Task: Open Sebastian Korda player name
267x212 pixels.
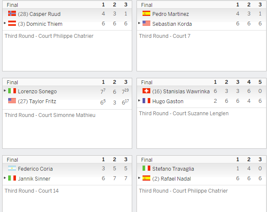Action: pyautogui.click(x=172, y=24)
